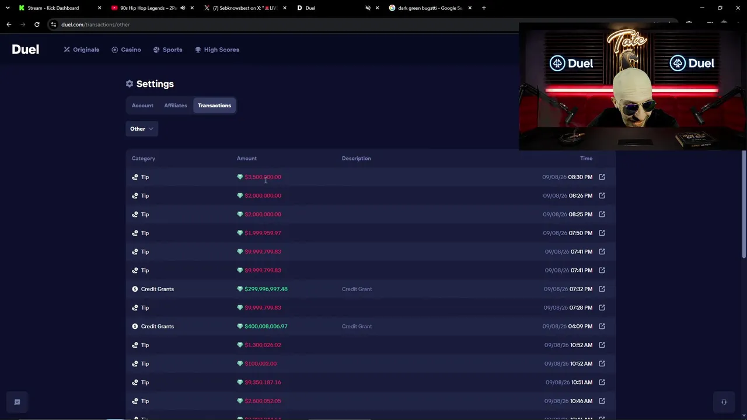Close the Stream - Kick Dashboard tab
Screen dimensions: 747x420
pos(99,8)
